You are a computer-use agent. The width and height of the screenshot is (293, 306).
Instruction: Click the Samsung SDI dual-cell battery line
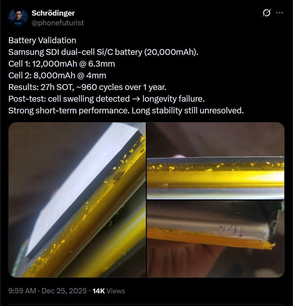tap(103, 52)
